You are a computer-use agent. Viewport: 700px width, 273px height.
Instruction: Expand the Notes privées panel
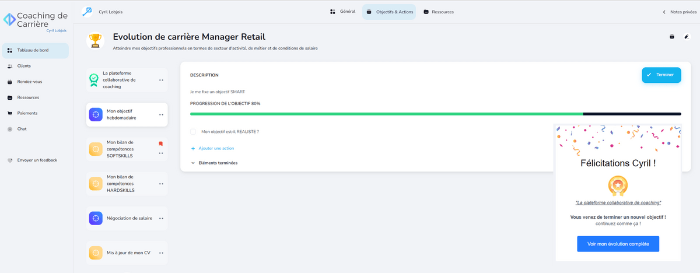[x=679, y=12]
